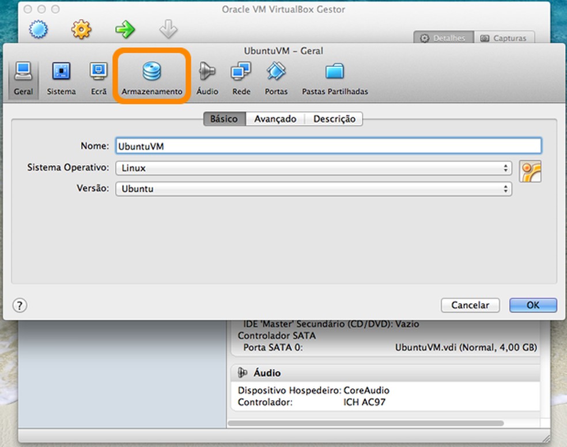This screenshot has width=567, height=447.
Task: Click the Nome text field
Action: [328, 146]
